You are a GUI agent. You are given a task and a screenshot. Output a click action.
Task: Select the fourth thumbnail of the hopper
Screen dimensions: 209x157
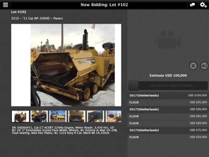77,116
